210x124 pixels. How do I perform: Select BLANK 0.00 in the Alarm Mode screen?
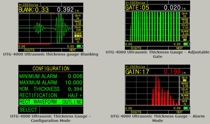185,97
